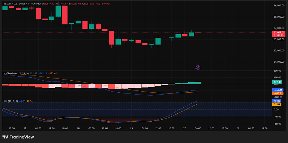Viewport: 288px width, 143px height.
Task: Click the date label 18 on time axis
Action: (x=78, y=128)
